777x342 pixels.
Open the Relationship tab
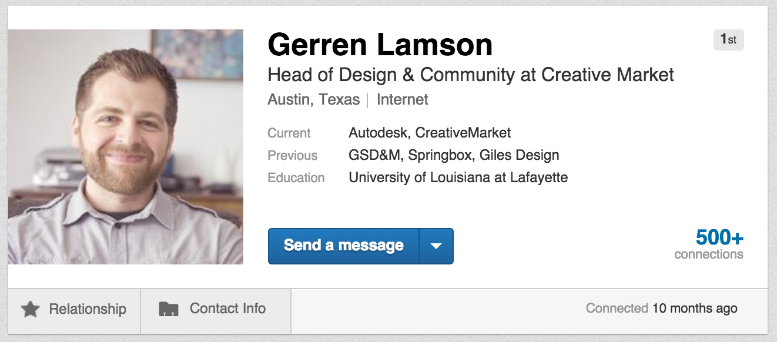coord(74,309)
